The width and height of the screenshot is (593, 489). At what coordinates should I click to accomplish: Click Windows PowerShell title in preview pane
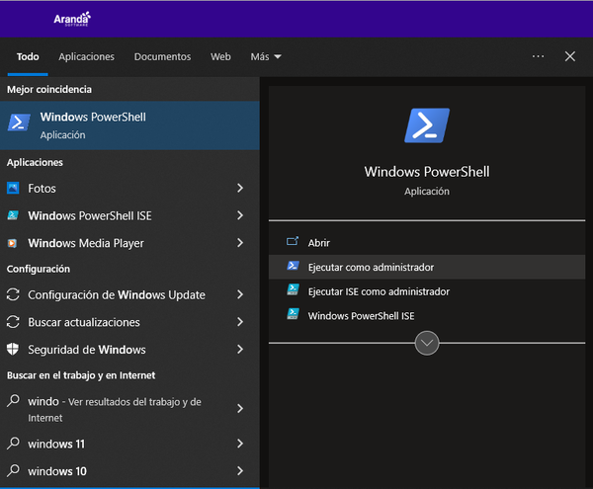(x=427, y=172)
